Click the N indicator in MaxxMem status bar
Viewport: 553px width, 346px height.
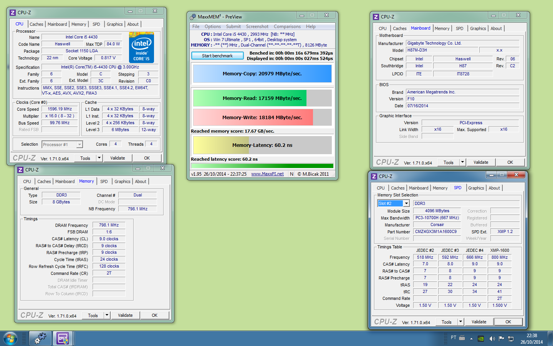pos(291,174)
